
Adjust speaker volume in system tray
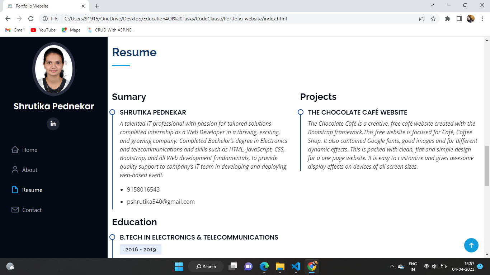point(434,266)
